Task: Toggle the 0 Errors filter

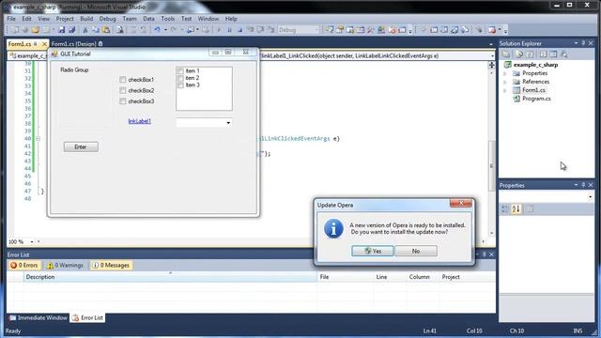Action: coord(23,265)
